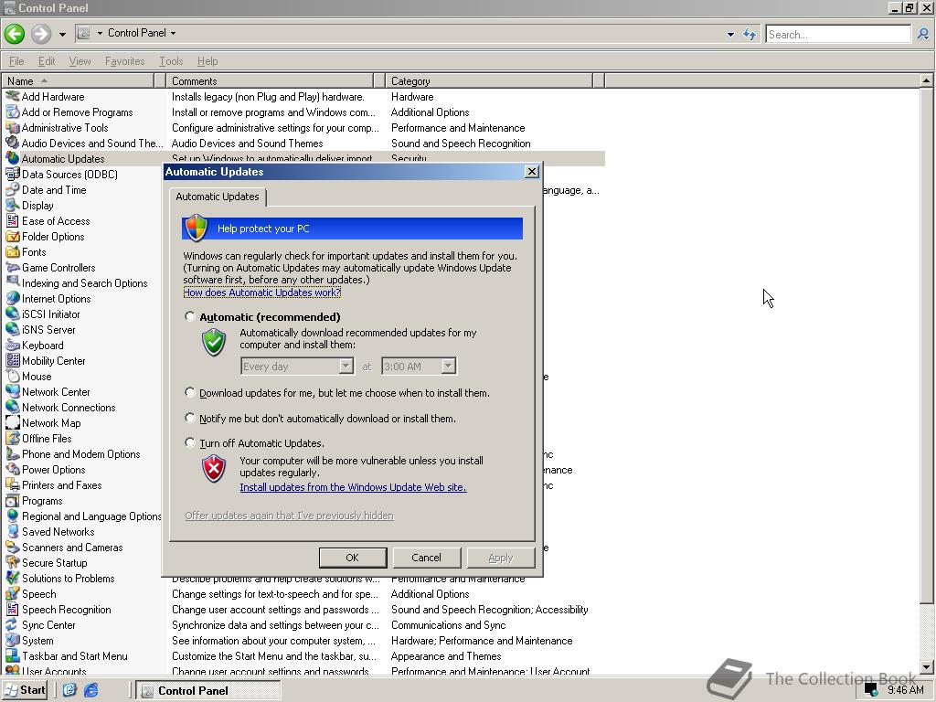Image resolution: width=936 pixels, height=702 pixels.
Task: Open the Power Options icon
Action: pos(13,469)
